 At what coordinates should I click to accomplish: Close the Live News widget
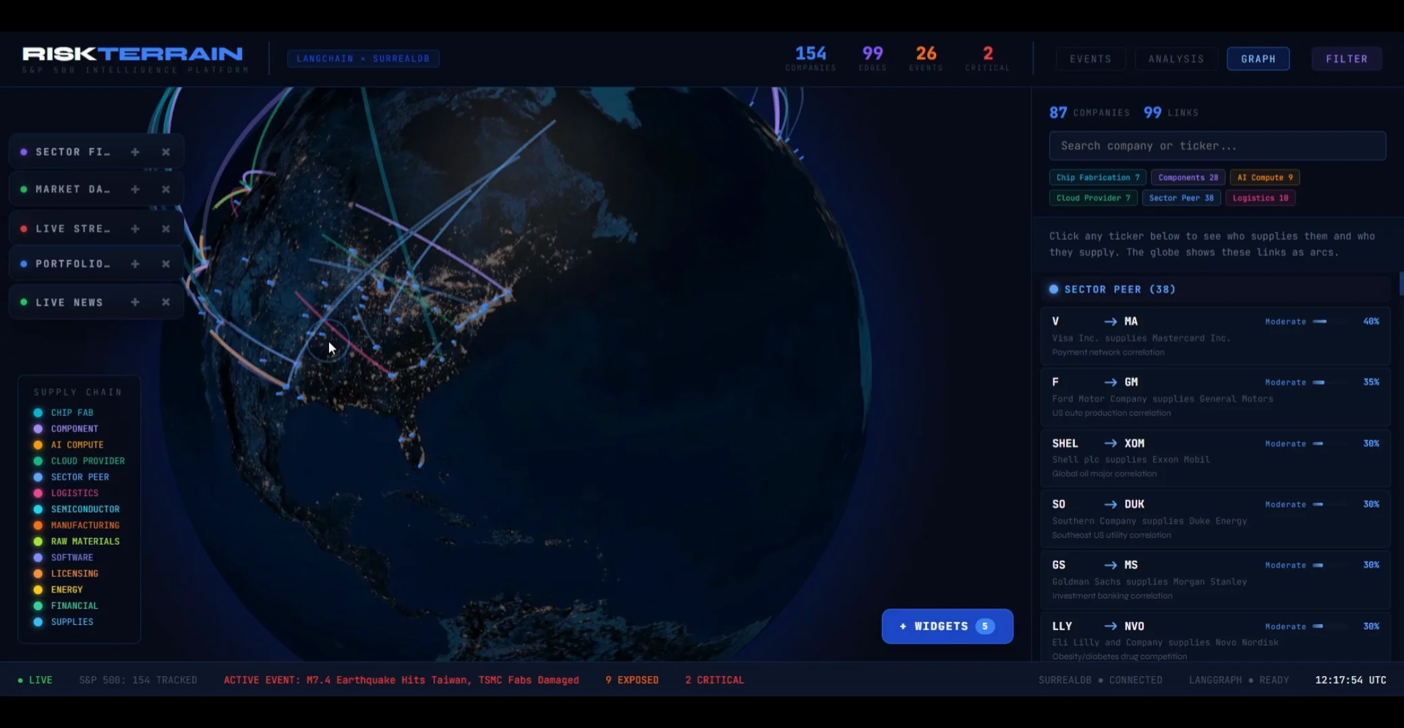tap(166, 302)
